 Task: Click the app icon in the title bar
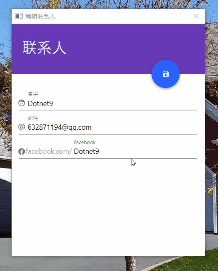pos(19,16)
